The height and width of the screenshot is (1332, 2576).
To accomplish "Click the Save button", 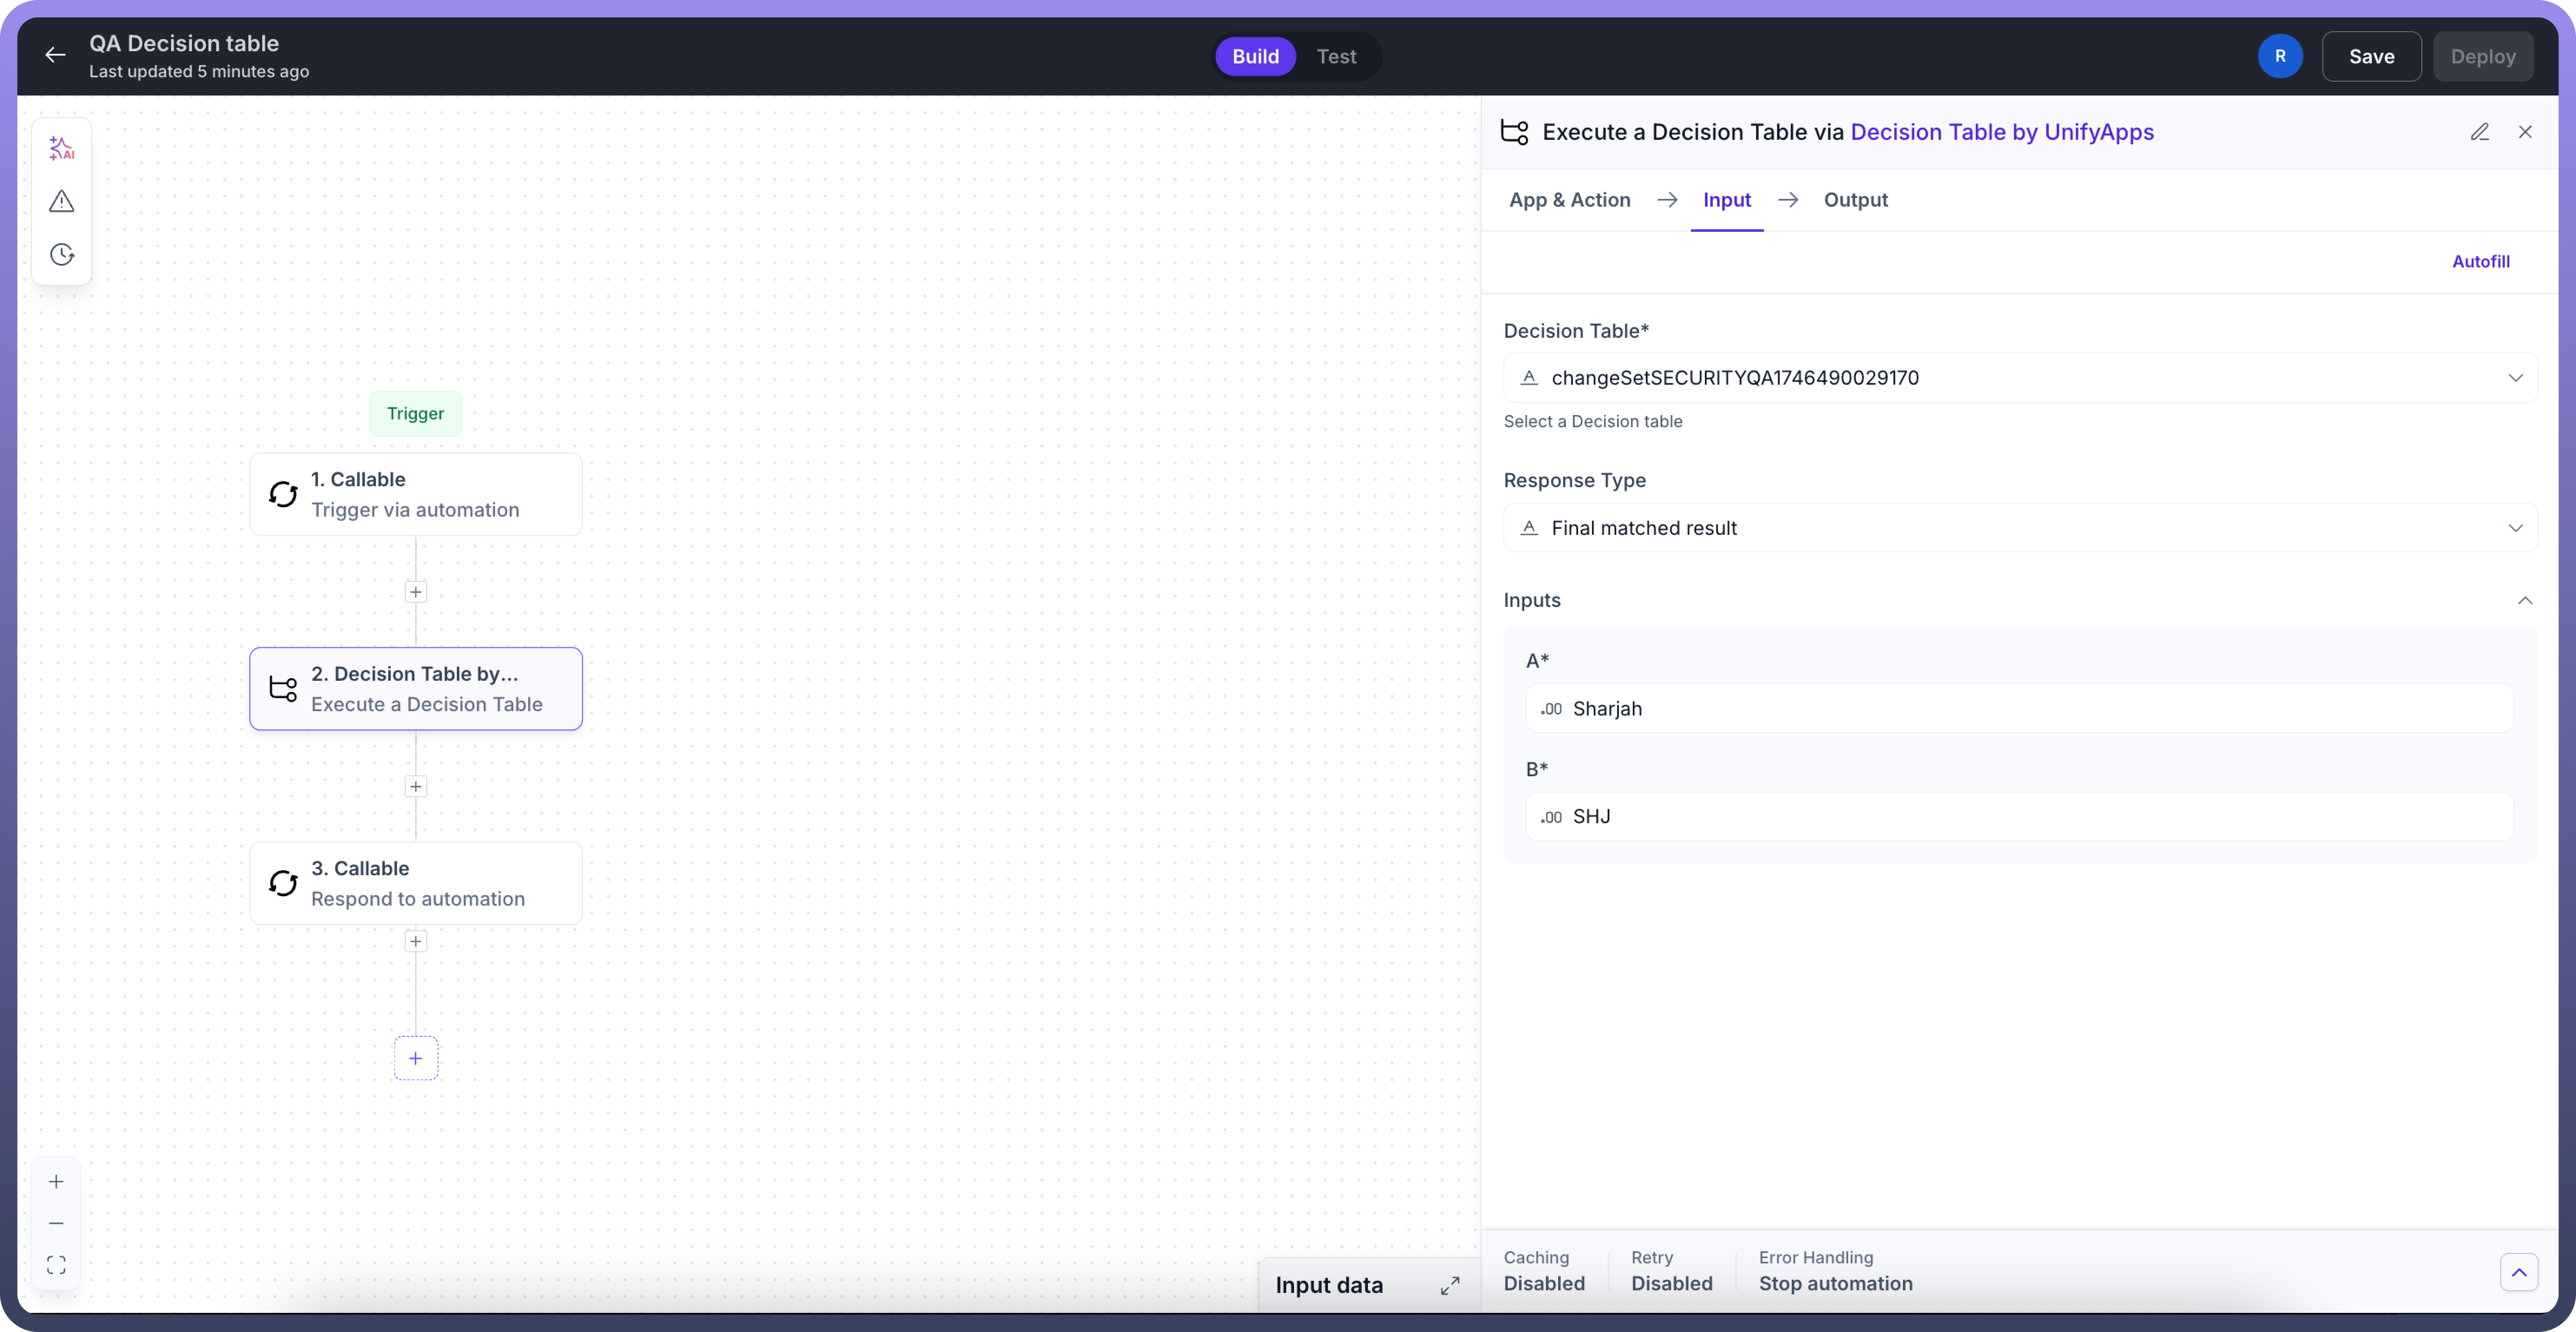I will click(2371, 56).
